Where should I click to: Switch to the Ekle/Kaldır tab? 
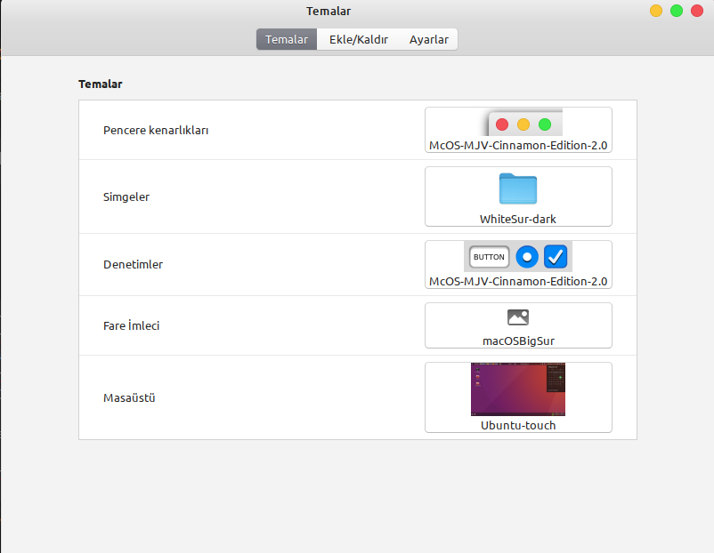[359, 40]
